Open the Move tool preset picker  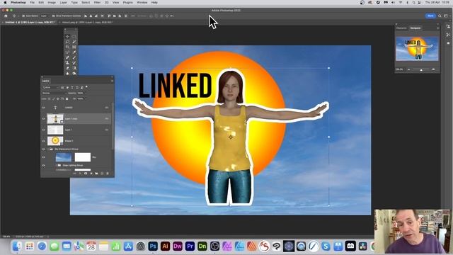tap(14, 16)
